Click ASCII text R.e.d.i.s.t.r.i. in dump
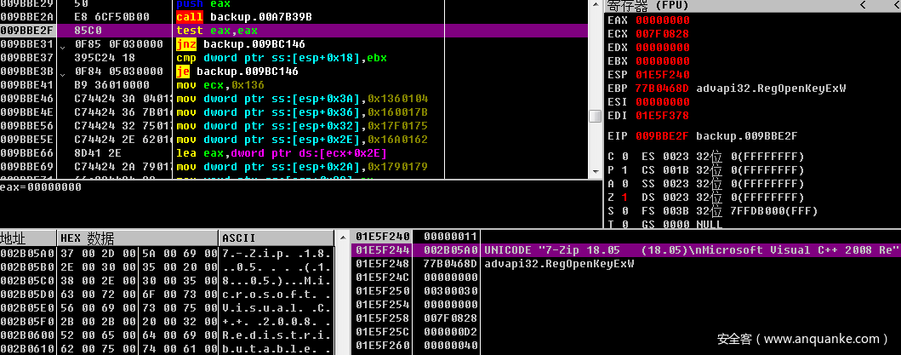This screenshot has width=901, height=355. (x=277, y=335)
